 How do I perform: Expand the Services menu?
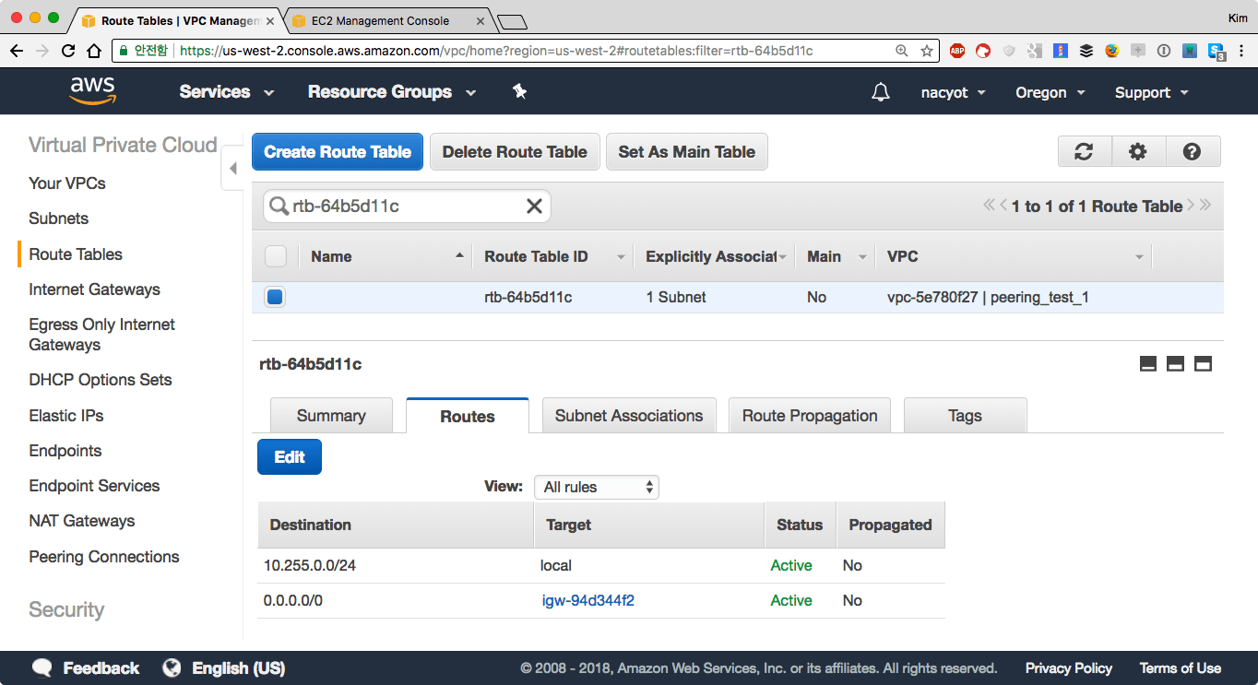point(227,92)
